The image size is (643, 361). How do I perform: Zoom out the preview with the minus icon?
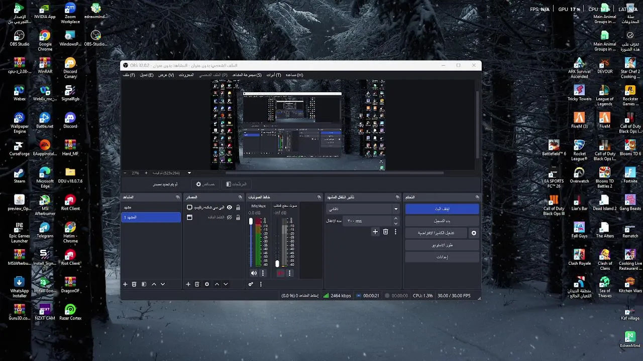(x=125, y=173)
